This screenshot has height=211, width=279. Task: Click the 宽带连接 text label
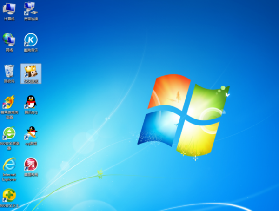(x=31, y=19)
